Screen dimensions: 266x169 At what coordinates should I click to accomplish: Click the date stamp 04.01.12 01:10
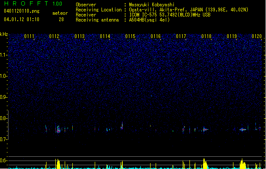pyautogui.click(x=22, y=19)
